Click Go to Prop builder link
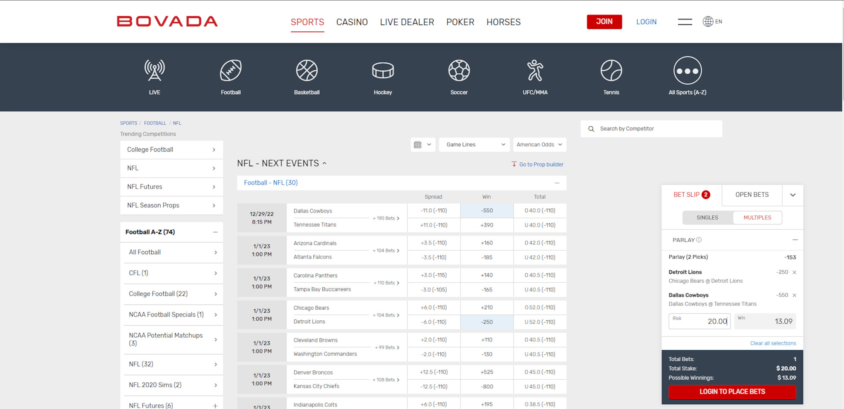Image resolution: width=844 pixels, height=409 pixels. (541, 164)
